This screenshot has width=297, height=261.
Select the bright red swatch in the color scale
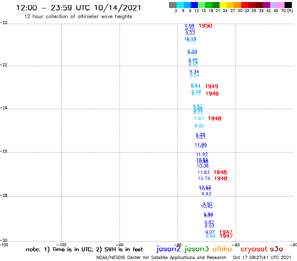(x=245, y=5)
